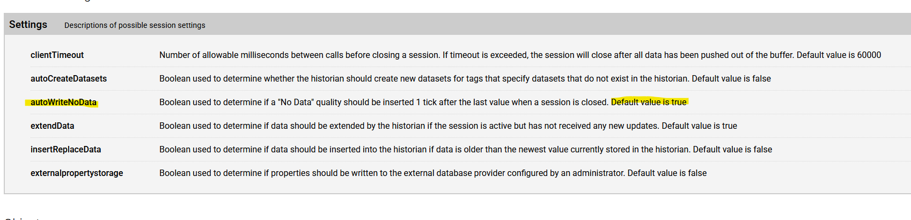This screenshot has width=911, height=220.
Task: Click 'Default value is 60000' in clientTimeout row
Action: point(839,55)
